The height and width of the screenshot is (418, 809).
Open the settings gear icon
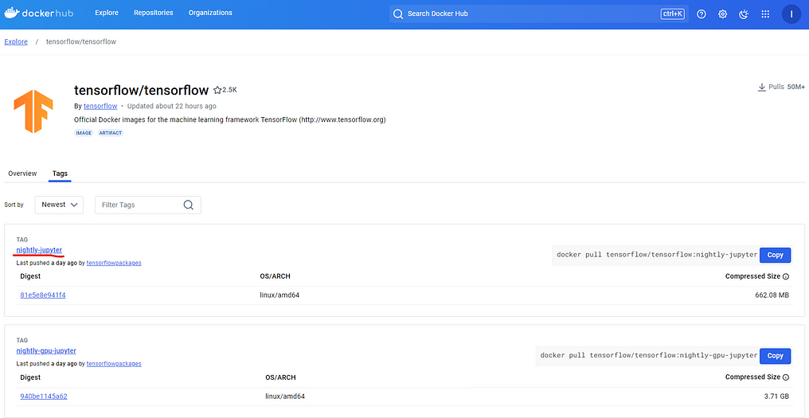[722, 14]
